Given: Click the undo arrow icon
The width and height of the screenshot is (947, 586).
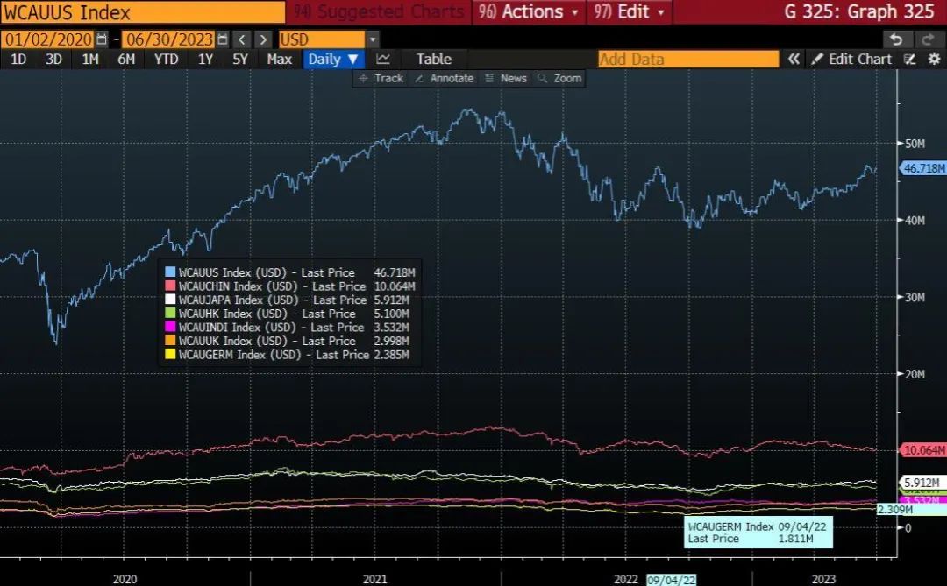Looking at the screenshot, I should click(x=895, y=39).
